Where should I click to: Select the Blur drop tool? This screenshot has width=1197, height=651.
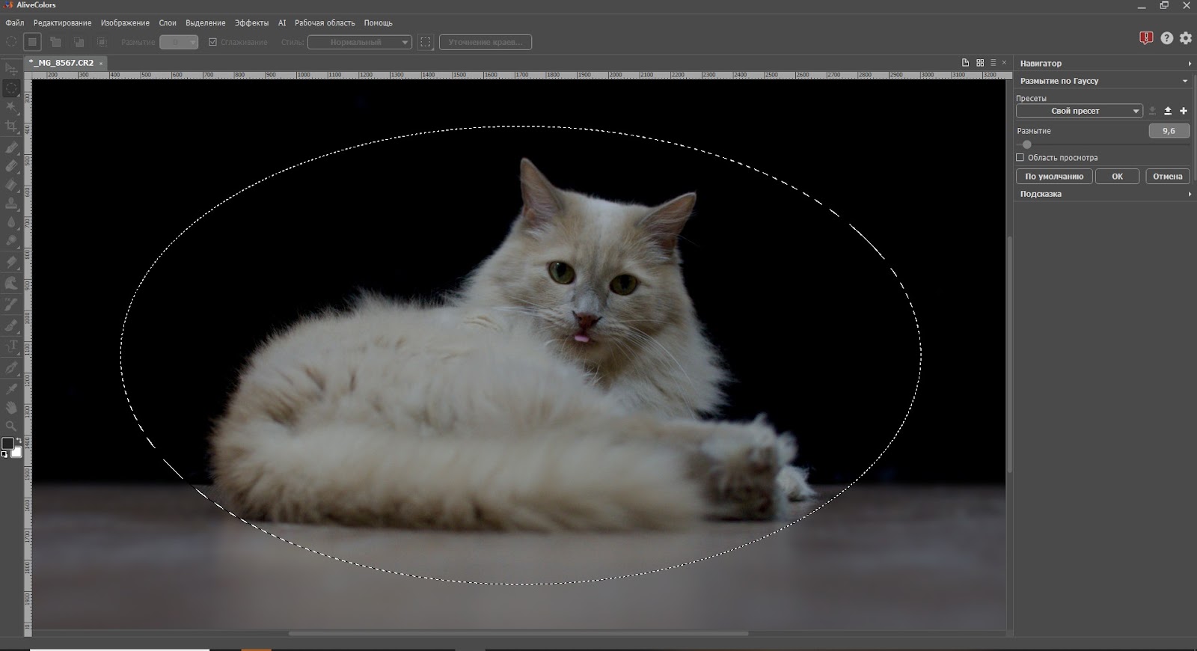11,222
